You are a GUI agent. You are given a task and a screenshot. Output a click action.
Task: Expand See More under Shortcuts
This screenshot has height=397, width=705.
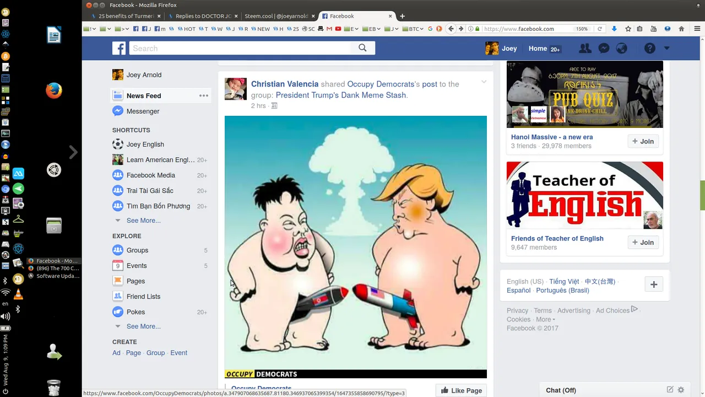(x=144, y=221)
